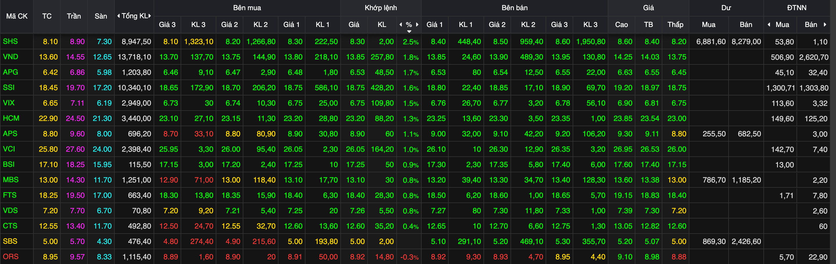Click SHS sell volume 1,950,80
The width and height of the screenshot is (836, 264).
[591, 41]
